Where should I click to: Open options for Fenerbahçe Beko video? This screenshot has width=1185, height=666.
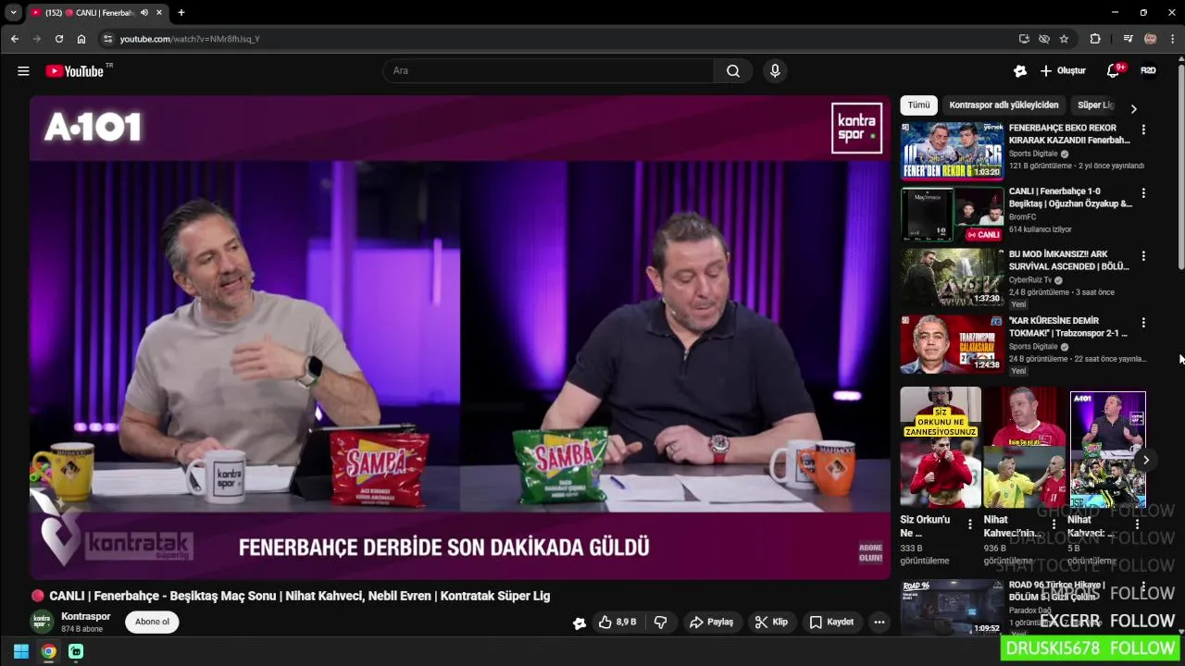(x=1143, y=129)
